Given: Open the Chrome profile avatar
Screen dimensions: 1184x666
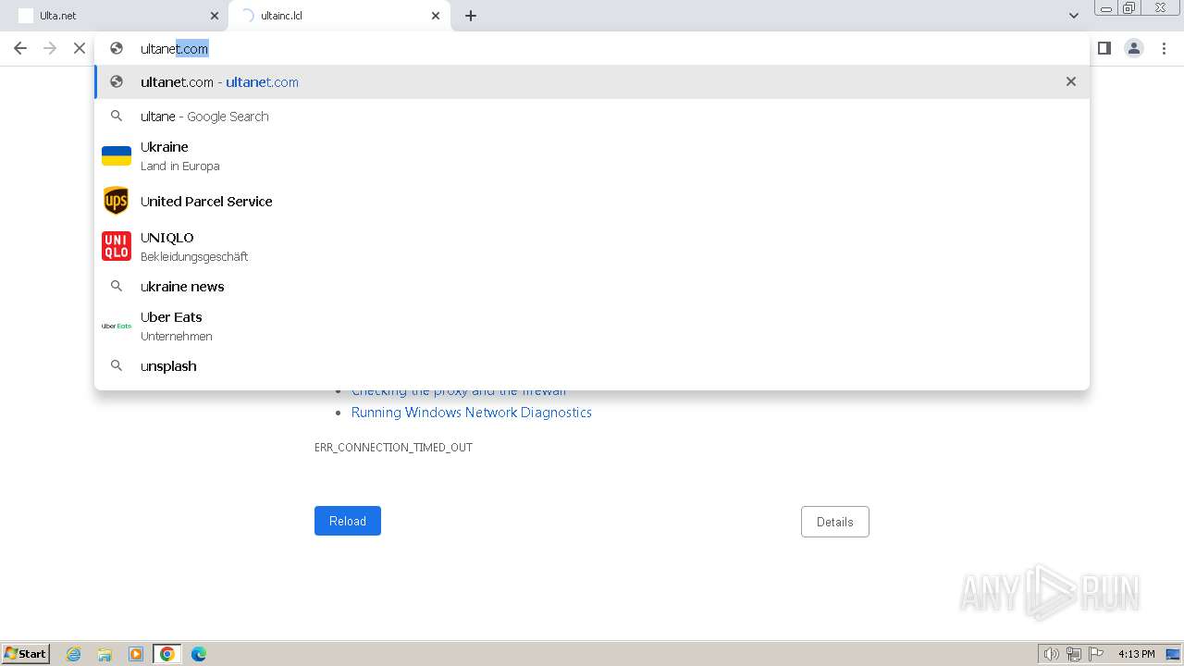Looking at the screenshot, I should [x=1134, y=48].
